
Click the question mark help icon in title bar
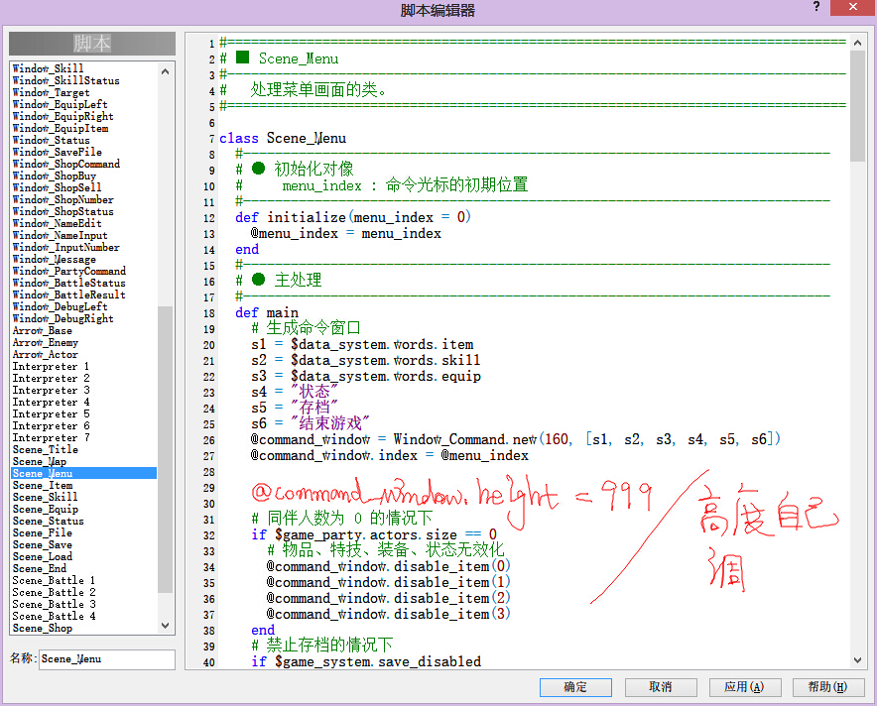pyautogui.click(x=816, y=7)
